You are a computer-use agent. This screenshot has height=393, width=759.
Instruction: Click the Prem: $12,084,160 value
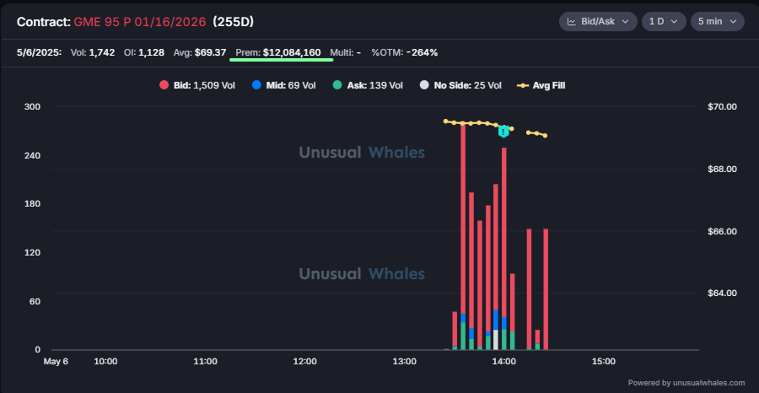pos(277,52)
